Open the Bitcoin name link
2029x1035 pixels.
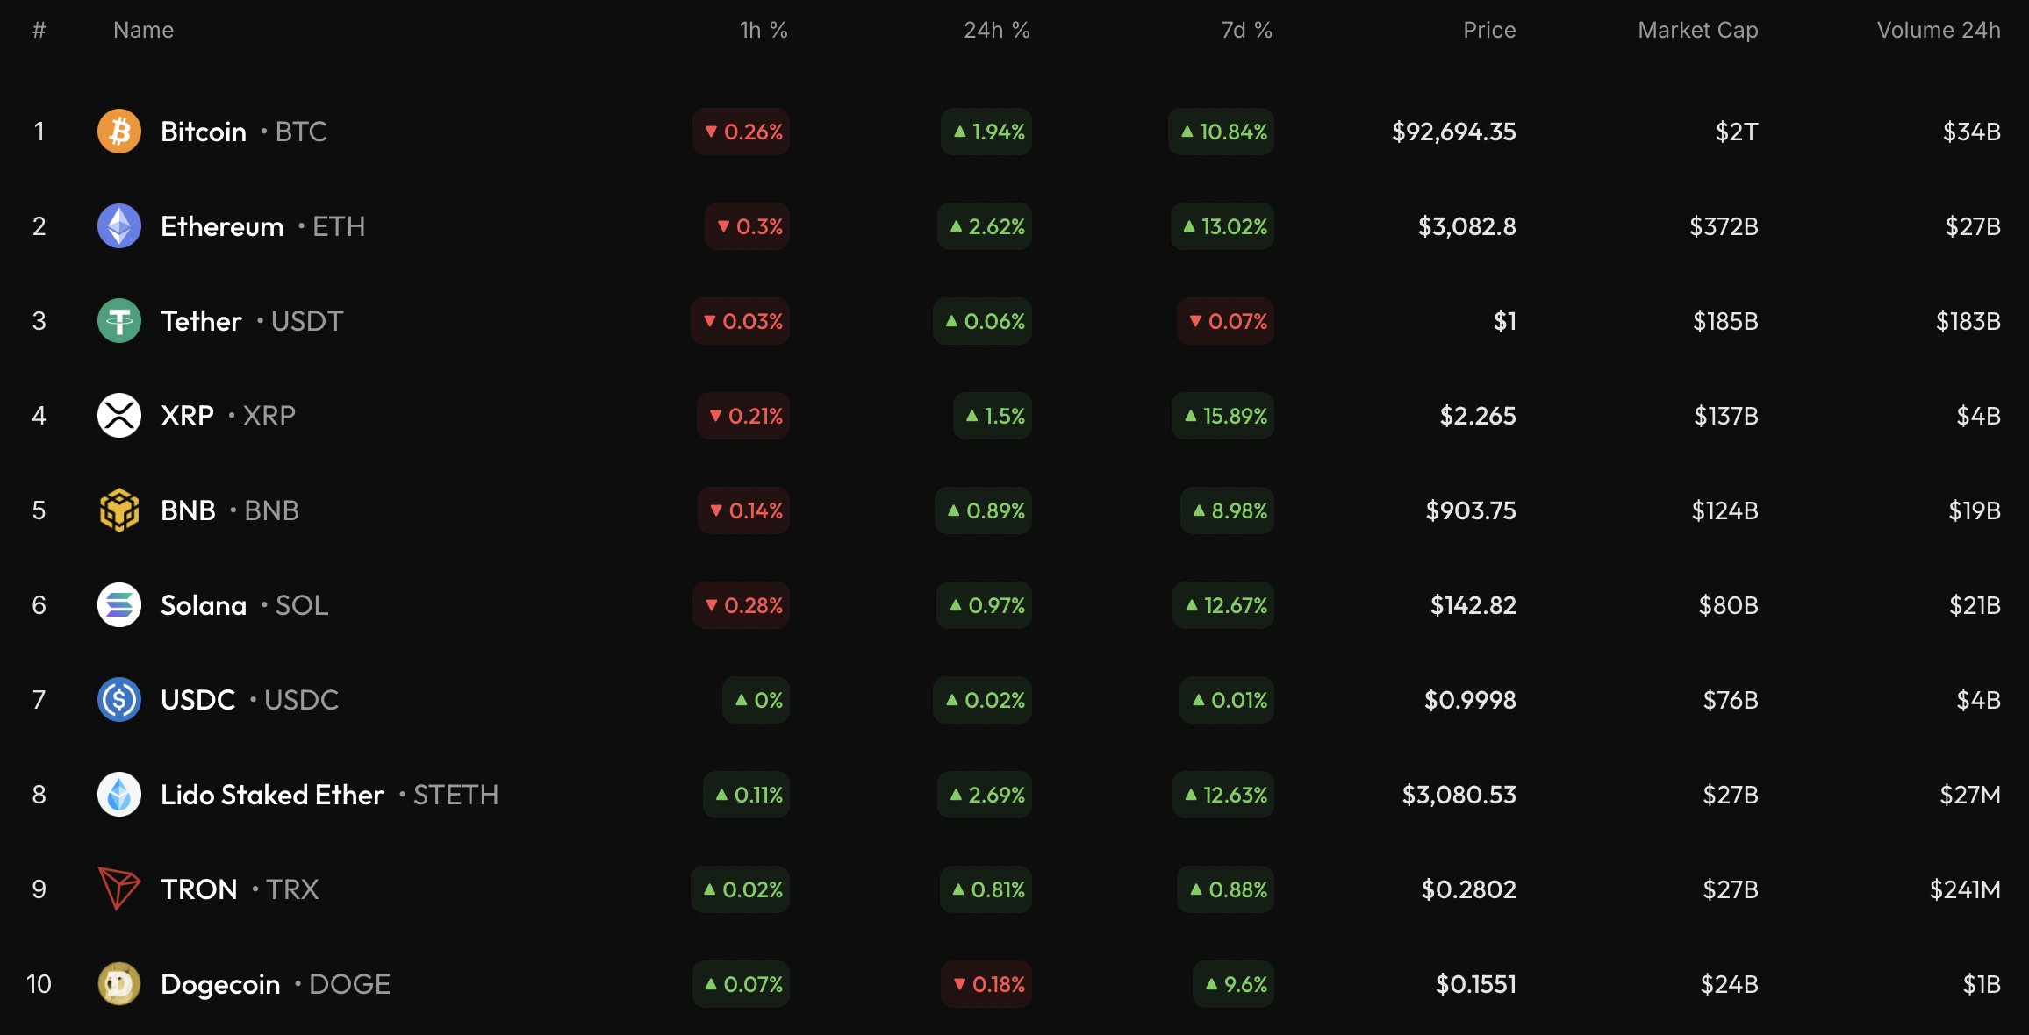tap(204, 132)
